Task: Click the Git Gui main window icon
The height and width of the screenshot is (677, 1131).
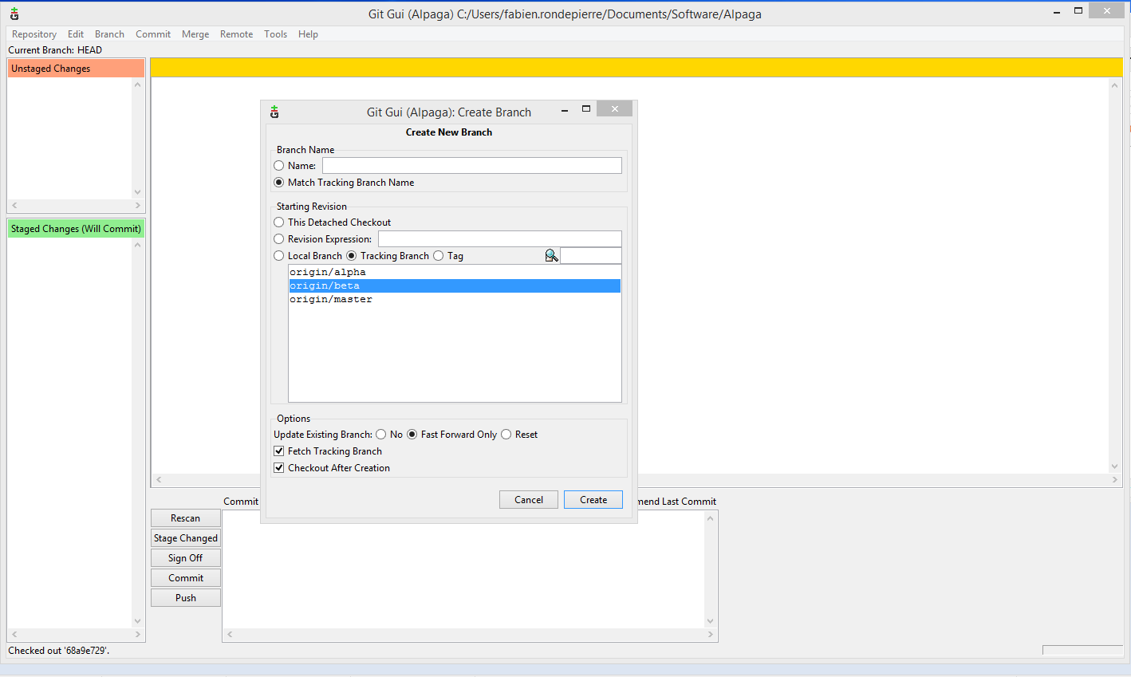Action: (14, 14)
